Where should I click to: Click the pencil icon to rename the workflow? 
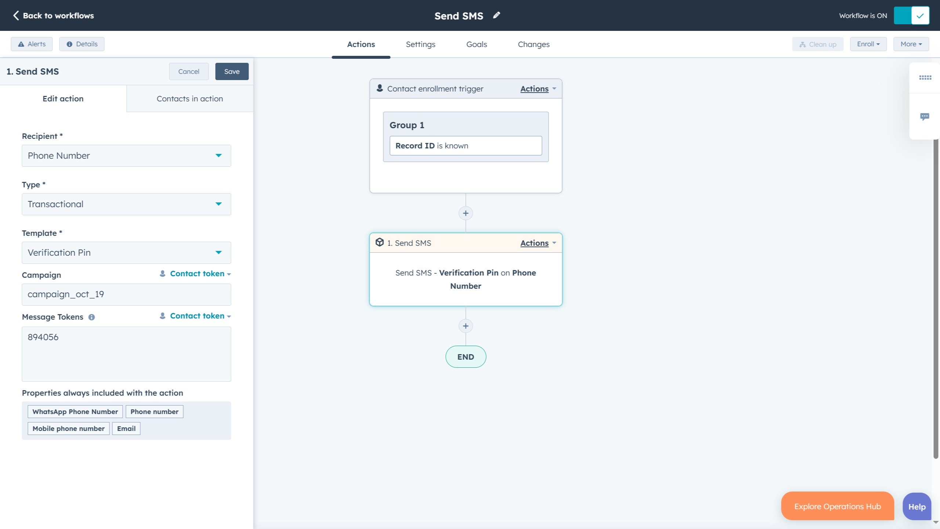[x=496, y=15]
